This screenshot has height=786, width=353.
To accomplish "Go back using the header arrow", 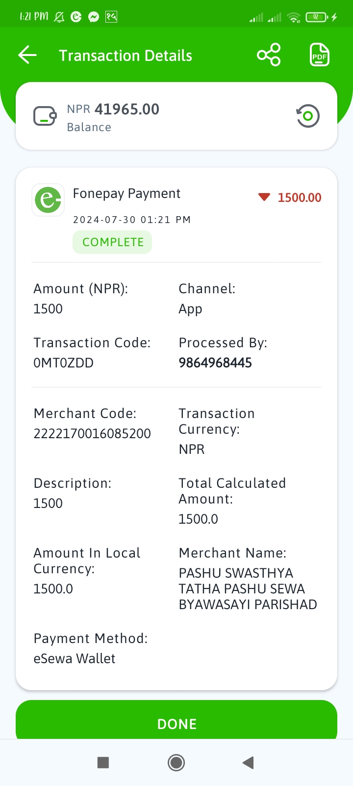I will pos(27,55).
